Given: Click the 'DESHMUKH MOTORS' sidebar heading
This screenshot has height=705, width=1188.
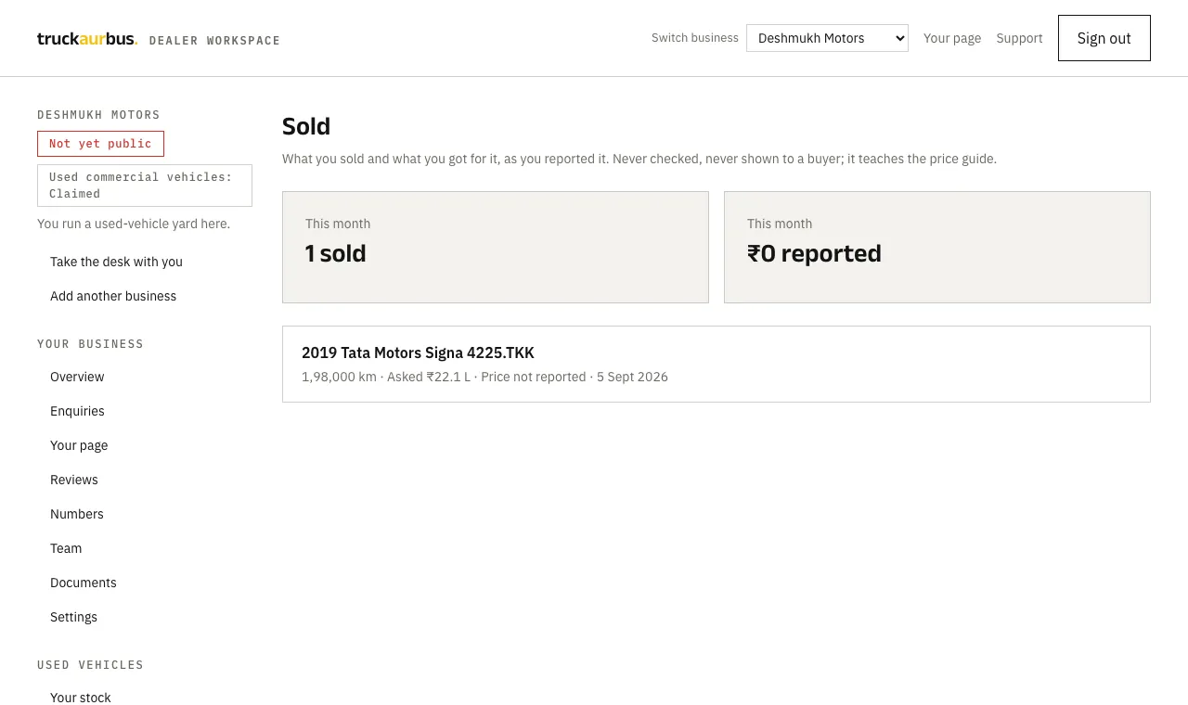Looking at the screenshot, I should [x=98, y=115].
